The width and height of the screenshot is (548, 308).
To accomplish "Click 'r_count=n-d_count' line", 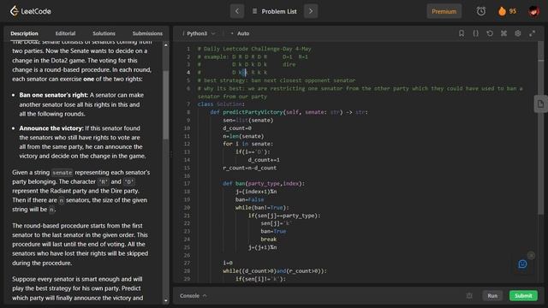I will click(249, 168).
